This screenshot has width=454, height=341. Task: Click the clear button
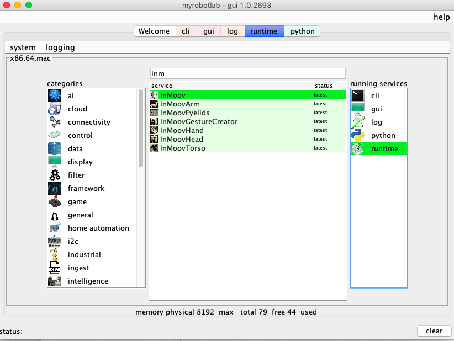point(434,331)
